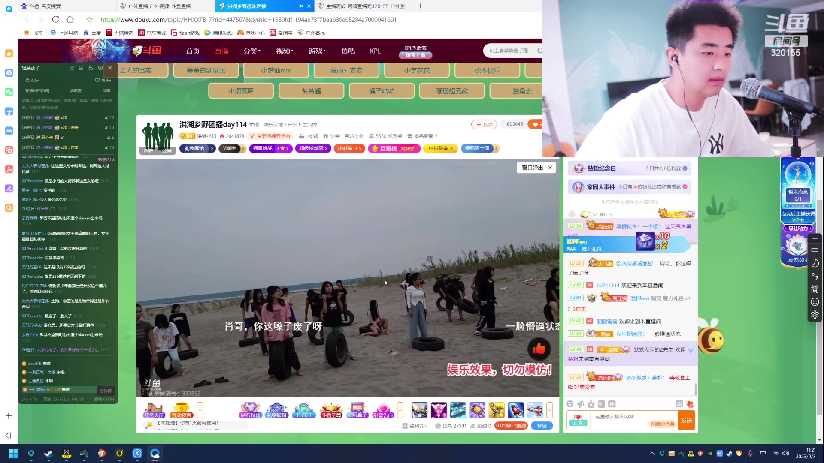Open the Windows Start menu
This screenshot has width=824, height=463.
[x=13, y=453]
